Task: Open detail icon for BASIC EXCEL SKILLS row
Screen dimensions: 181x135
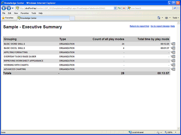Action: [x=173, y=48]
